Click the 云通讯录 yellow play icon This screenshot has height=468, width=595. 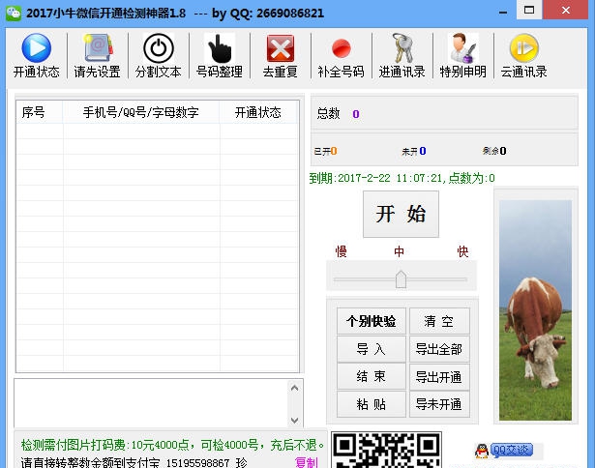pos(524,48)
